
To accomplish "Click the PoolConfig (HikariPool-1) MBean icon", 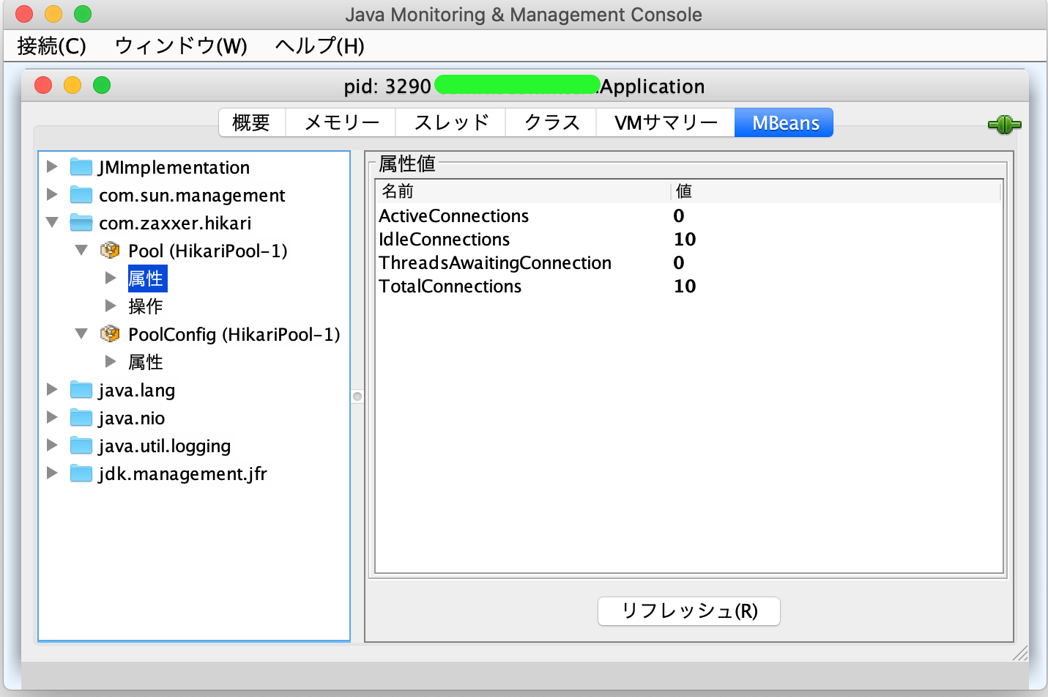I will click(110, 333).
